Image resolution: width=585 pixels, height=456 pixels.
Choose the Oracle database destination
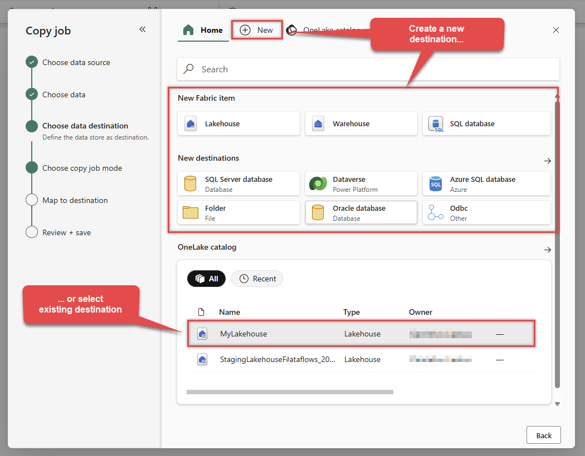click(x=361, y=212)
